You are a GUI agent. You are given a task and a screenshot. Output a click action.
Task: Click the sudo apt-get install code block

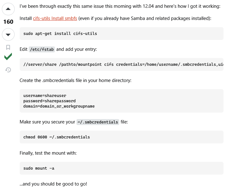60,33
